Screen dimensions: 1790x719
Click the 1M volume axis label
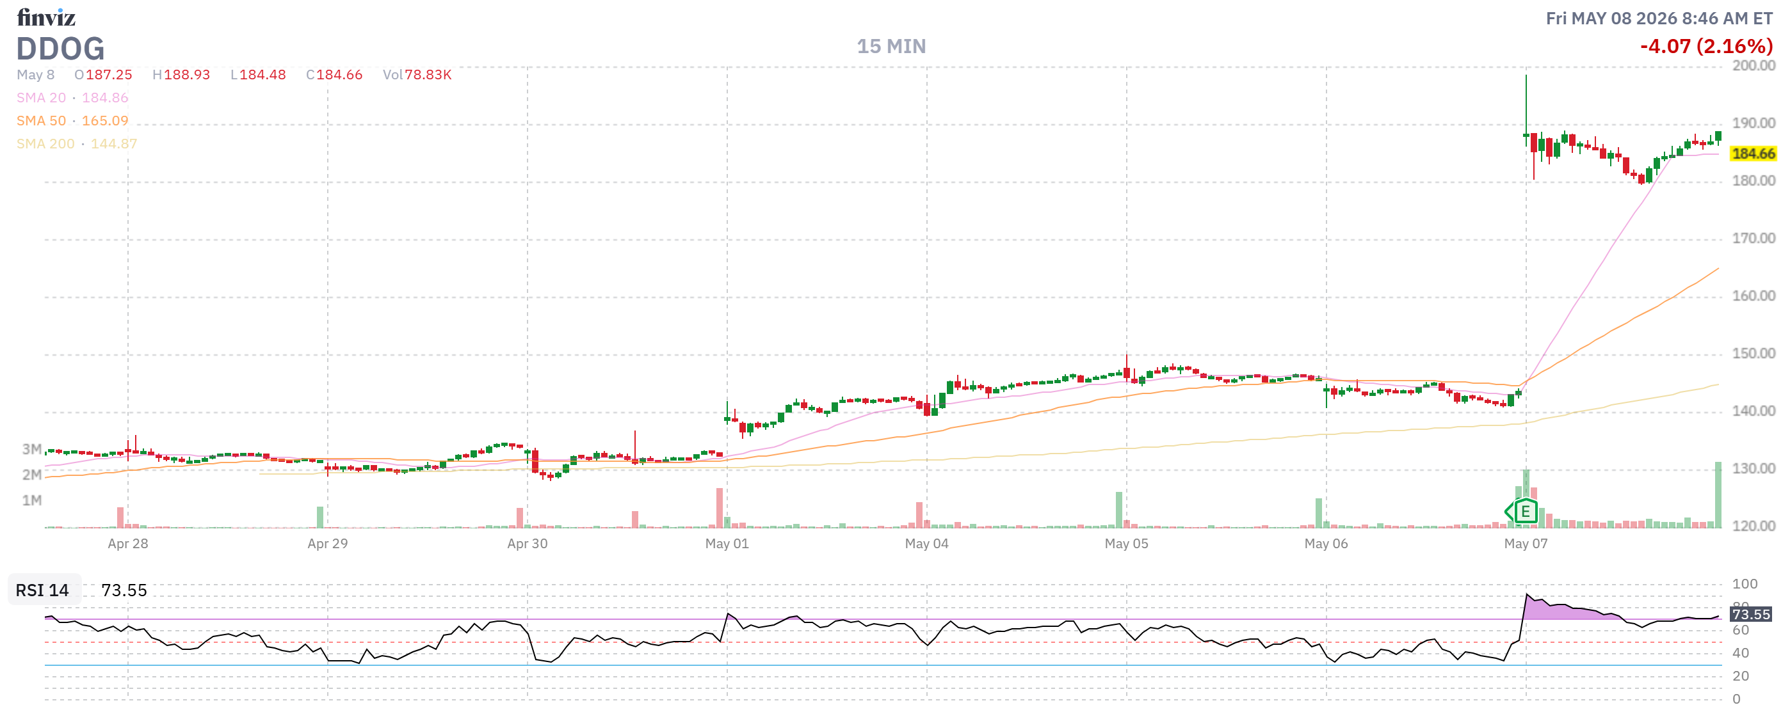click(x=32, y=501)
